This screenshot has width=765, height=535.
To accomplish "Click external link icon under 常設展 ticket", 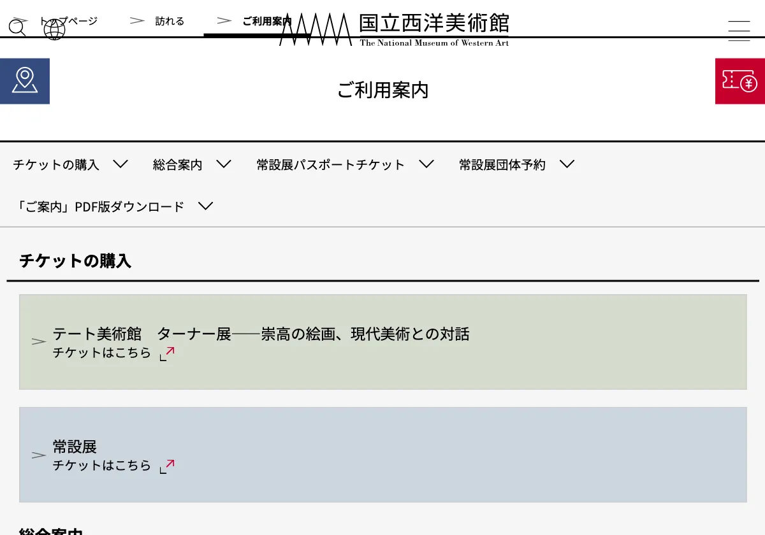I will (167, 466).
